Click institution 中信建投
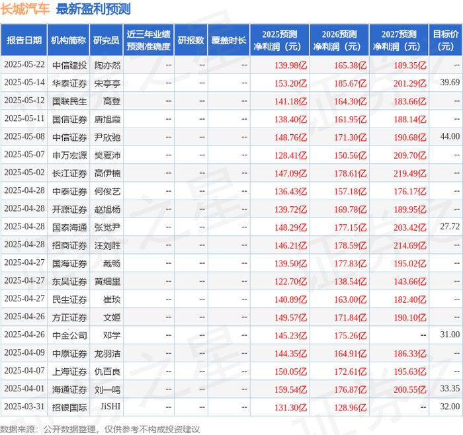 pyautogui.click(x=69, y=65)
